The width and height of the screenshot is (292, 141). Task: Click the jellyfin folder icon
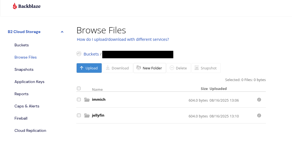click(87, 115)
